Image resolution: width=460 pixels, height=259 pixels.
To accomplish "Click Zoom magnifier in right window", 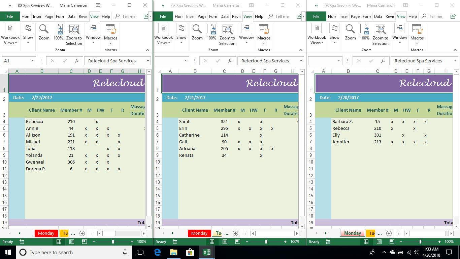I will (350, 32).
